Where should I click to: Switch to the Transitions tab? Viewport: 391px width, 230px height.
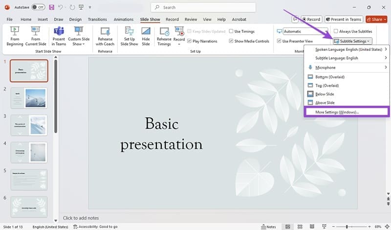(x=97, y=20)
